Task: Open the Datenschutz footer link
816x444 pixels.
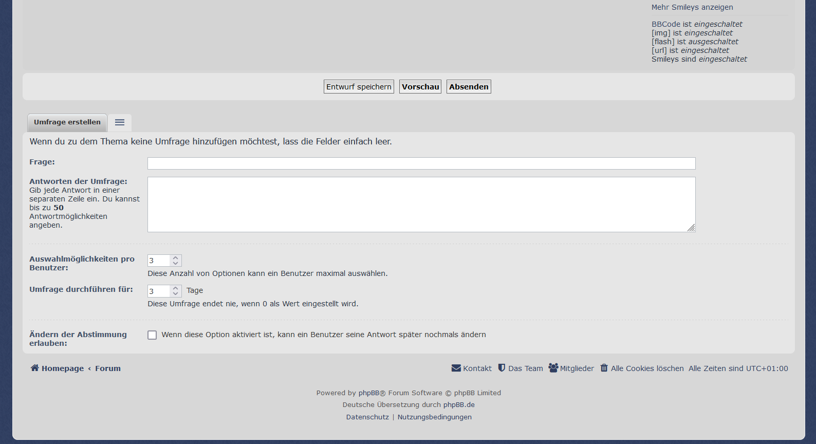Action: 367,417
